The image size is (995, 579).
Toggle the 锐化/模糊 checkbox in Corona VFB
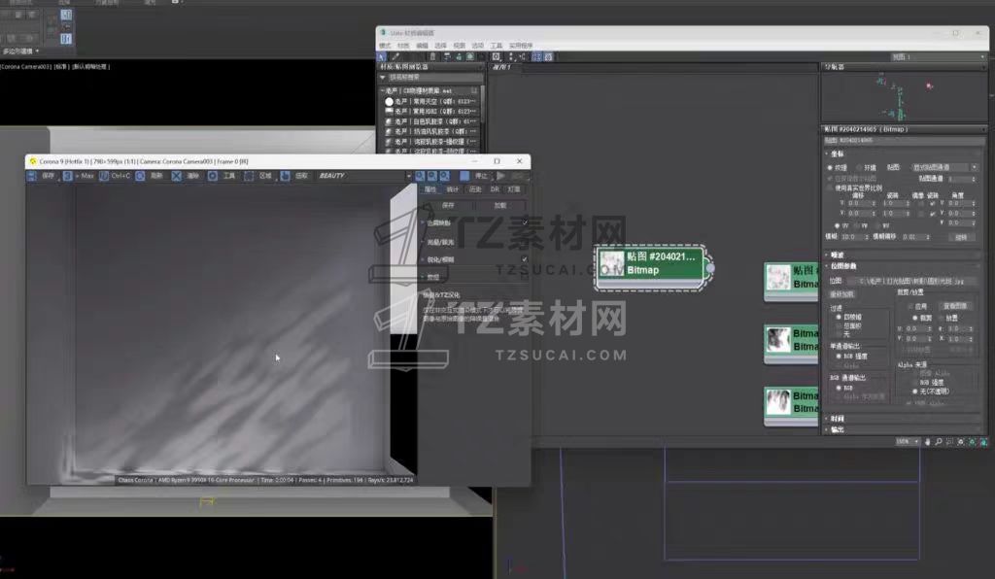click(x=525, y=258)
